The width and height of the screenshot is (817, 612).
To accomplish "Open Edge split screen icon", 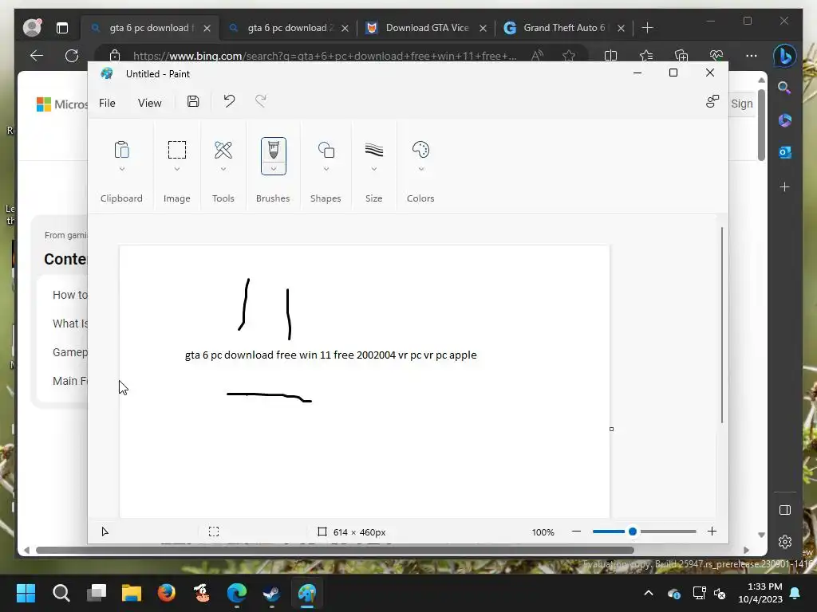I will click(610, 56).
